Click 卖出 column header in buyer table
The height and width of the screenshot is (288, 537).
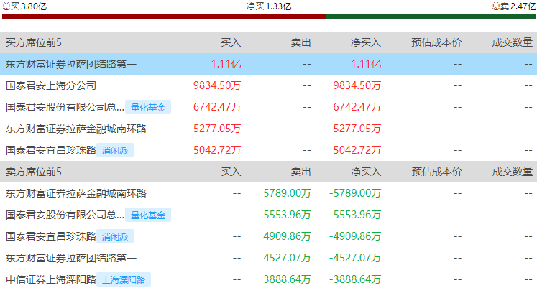tap(300, 42)
